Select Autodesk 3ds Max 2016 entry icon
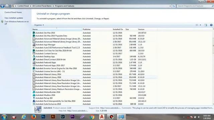The height and width of the screenshot is (120, 214). click(x=34, y=33)
